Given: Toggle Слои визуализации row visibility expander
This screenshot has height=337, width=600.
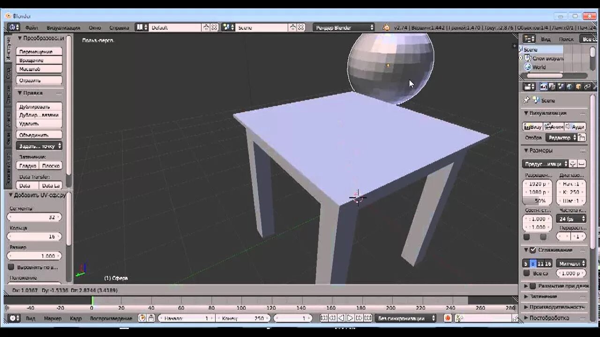Looking at the screenshot, I should coord(521,59).
